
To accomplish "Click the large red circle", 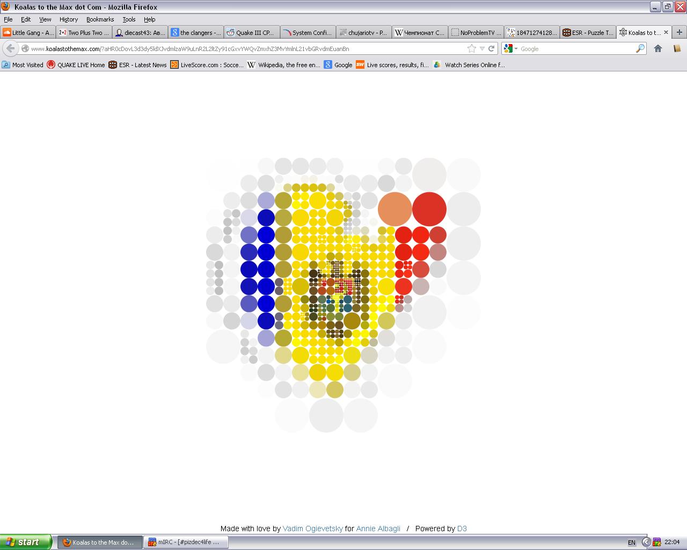I will pos(429,208).
